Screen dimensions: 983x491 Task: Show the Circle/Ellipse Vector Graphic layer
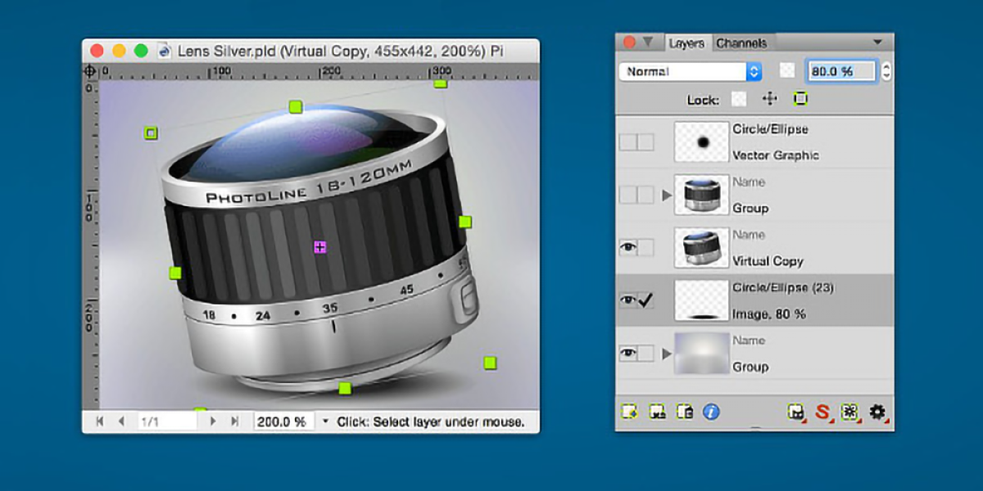point(627,142)
